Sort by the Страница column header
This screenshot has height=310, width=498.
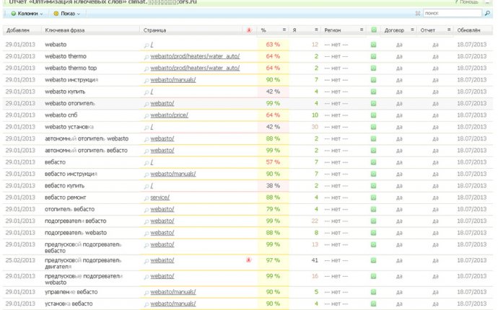[x=154, y=30]
